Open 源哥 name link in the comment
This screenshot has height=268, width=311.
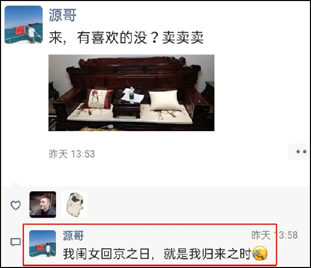(73, 235)
